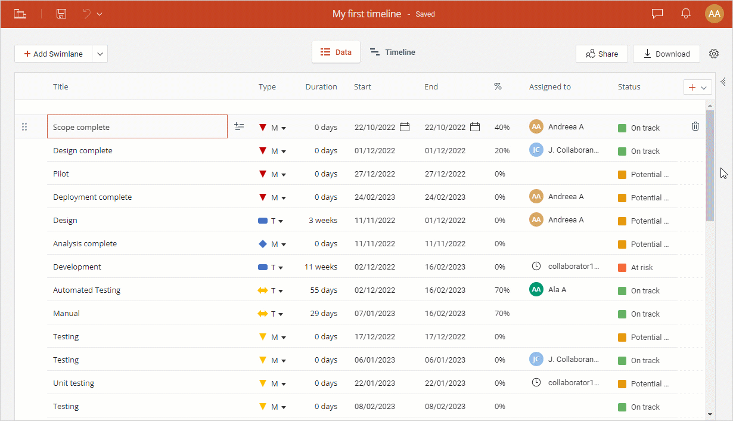Viewport: 733px width, 421px height.
Task: Delete the Scope complete row via trash icon
Action: point(695,126)
